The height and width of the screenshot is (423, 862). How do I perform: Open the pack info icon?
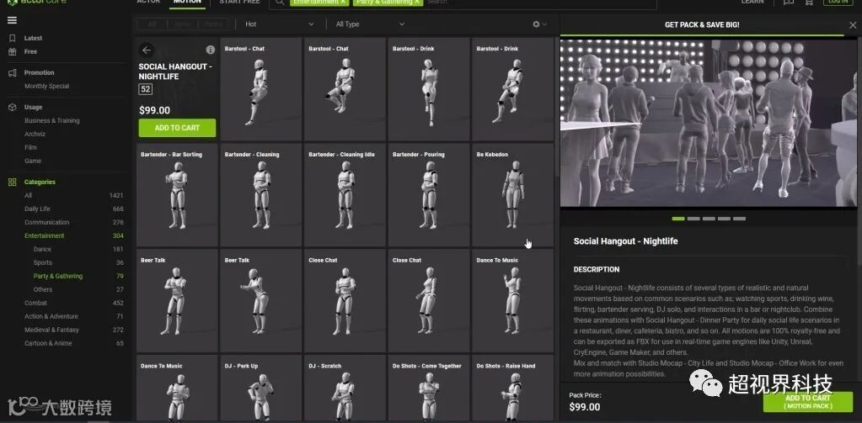pyautogui.click(x=210, y=50)
